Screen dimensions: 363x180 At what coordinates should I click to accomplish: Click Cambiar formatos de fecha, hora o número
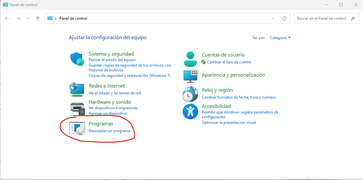pyautogui.click(x=239, y=97)
